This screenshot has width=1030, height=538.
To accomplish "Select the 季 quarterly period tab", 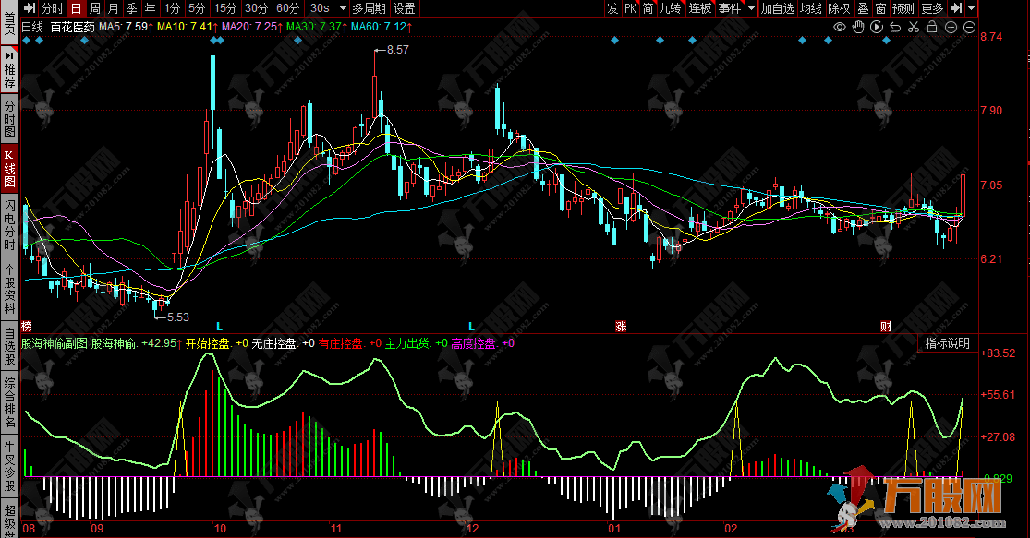I will [x=132, y=8].
